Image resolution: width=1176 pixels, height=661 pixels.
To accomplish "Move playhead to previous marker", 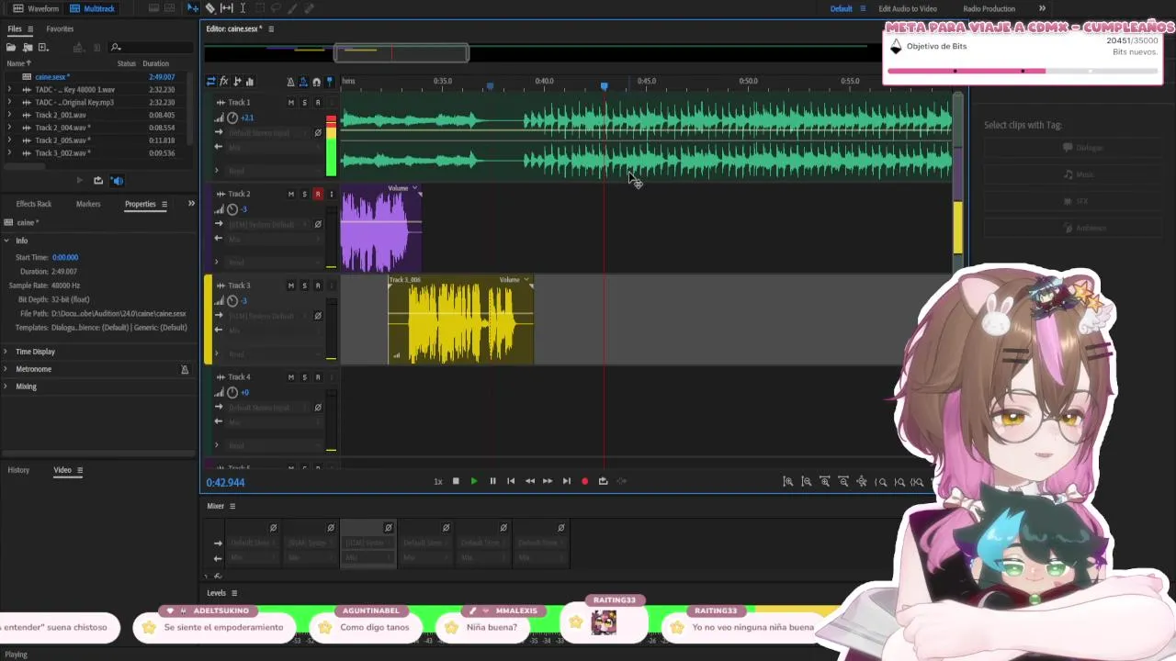I will pyautogui.click(x=511, y=481).
